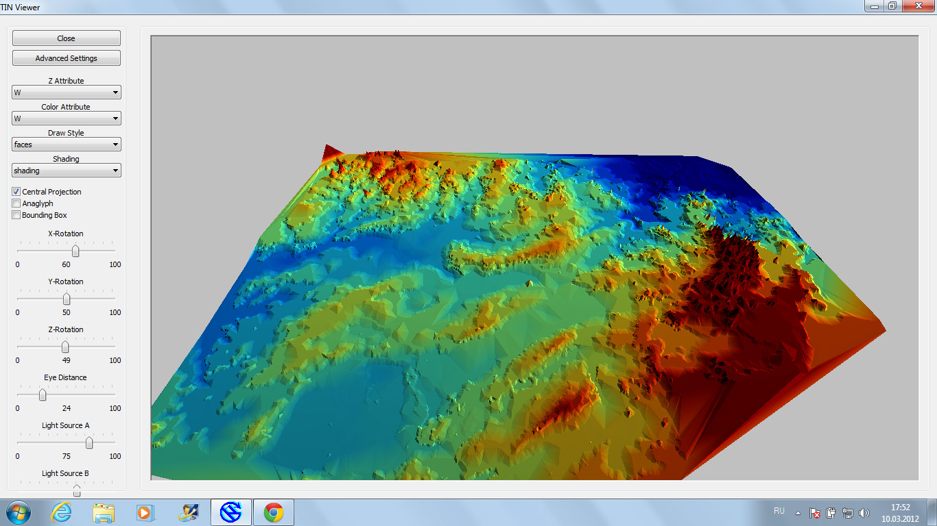Turn on the Bounding Box checkbox
The width and height of the screenshot is (937, 526).
click(16, 215)
